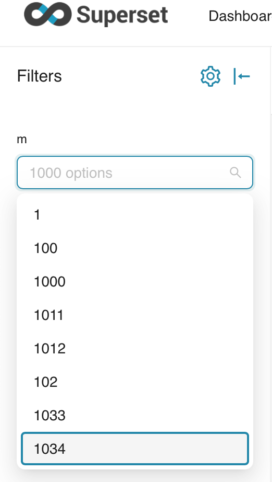Focus the '1000 options' filter select box
Viewport: 272px width, 482px height.
click(135, 173)
